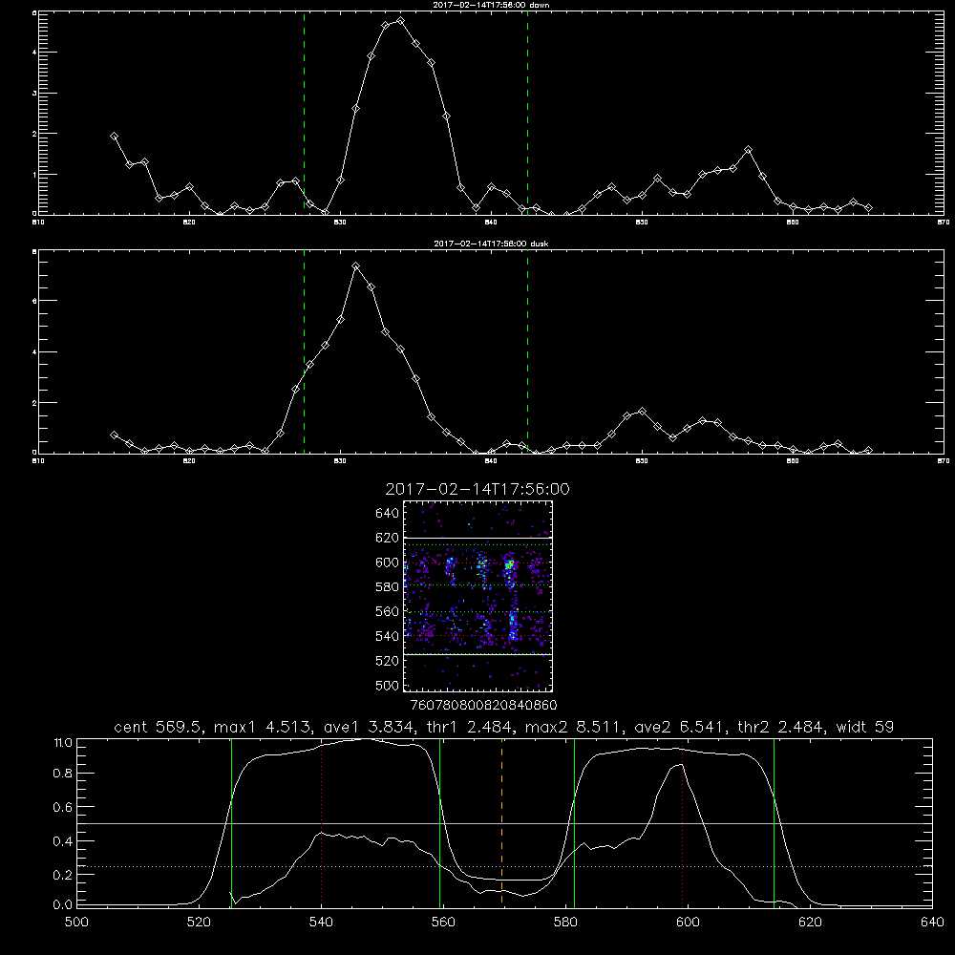The width and height of the screenshot is (955, 955).
Task: Click bottom plot y-axis label 0.2
Action: coord(63,875)
